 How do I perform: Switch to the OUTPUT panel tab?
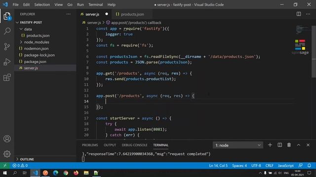[110, 145]
